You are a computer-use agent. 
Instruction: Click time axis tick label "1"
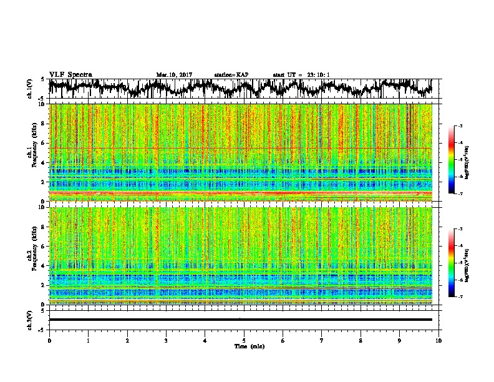88,341
